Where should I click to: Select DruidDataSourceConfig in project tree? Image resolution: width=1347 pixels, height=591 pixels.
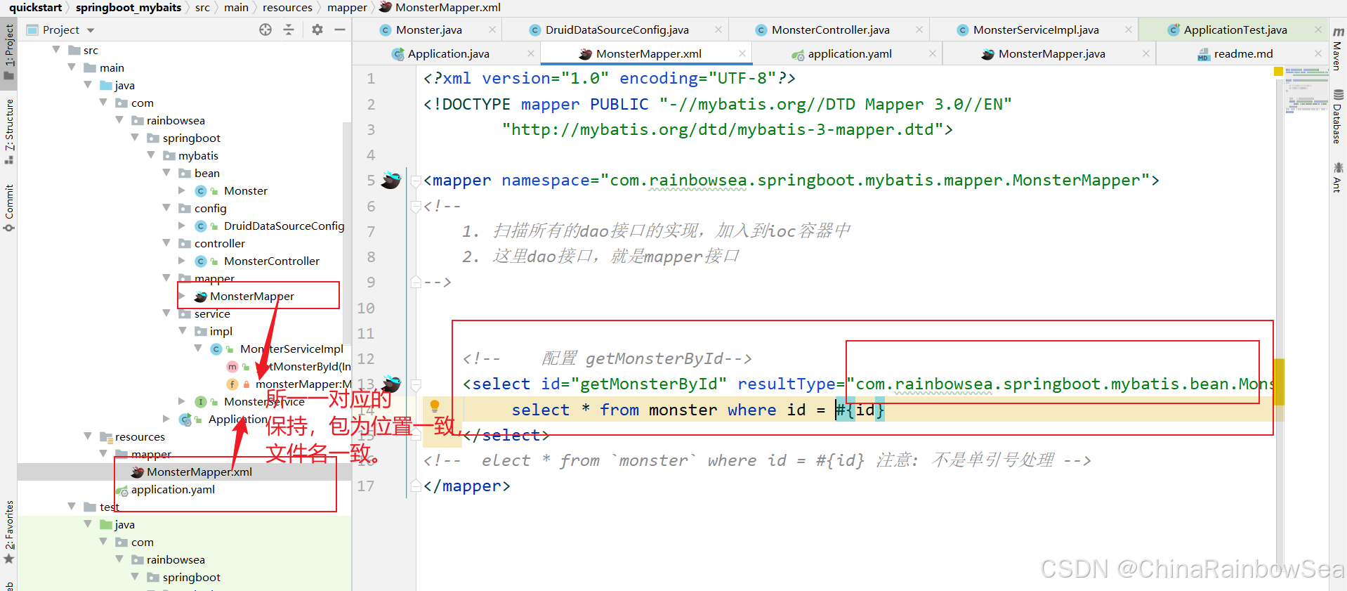284,226
